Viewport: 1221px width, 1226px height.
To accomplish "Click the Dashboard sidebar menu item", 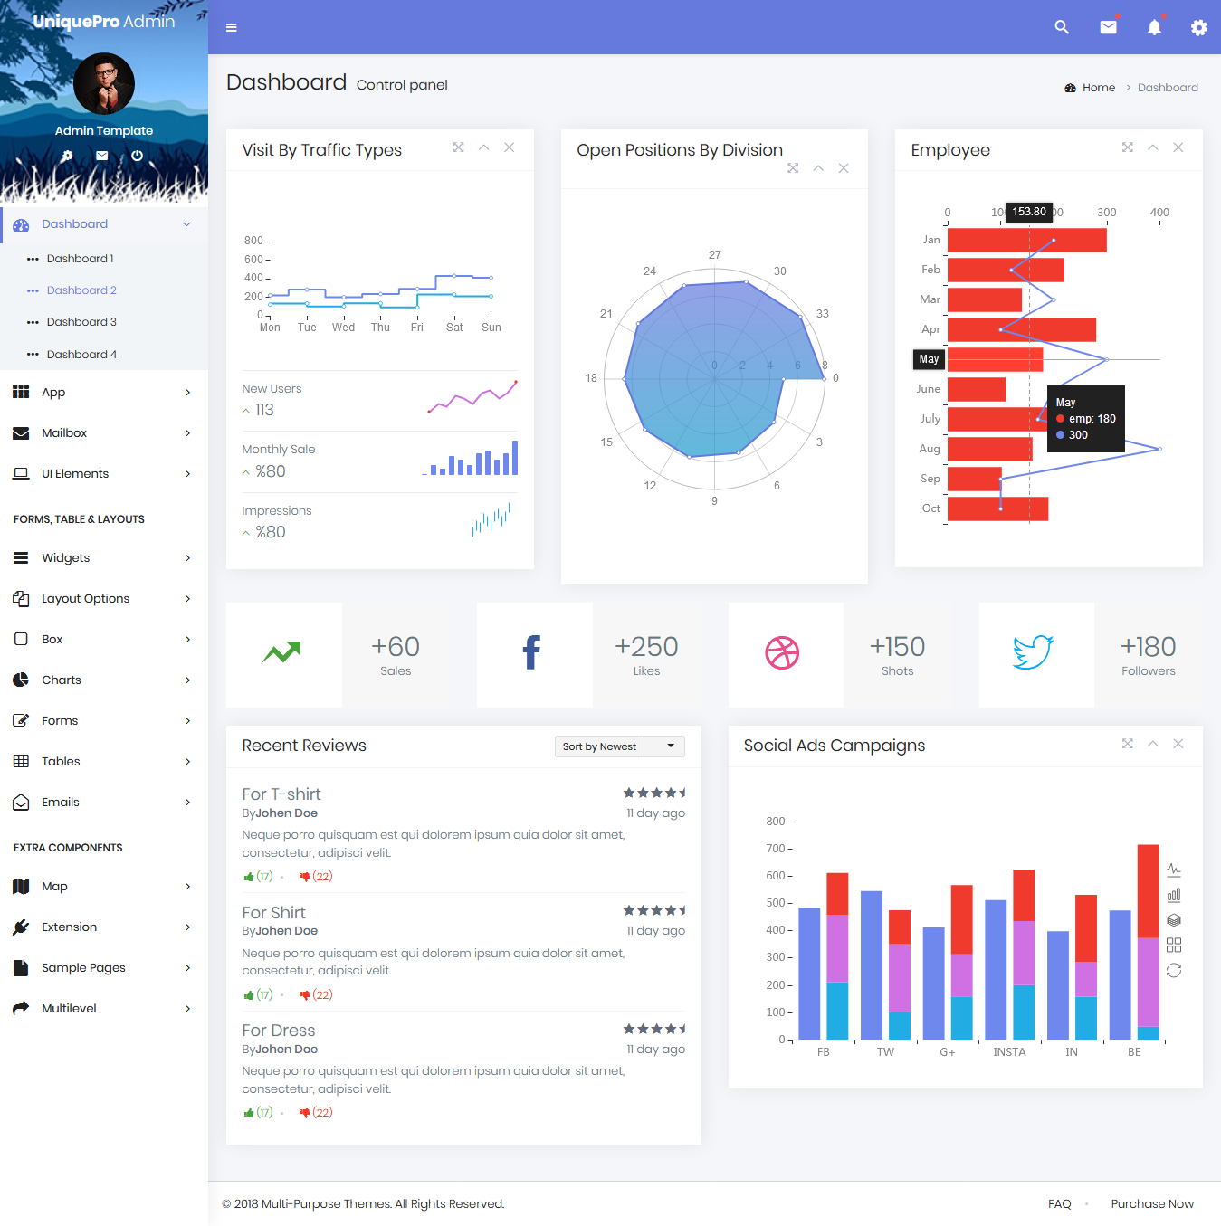I will pyautogui.click(x=104, y=224).
